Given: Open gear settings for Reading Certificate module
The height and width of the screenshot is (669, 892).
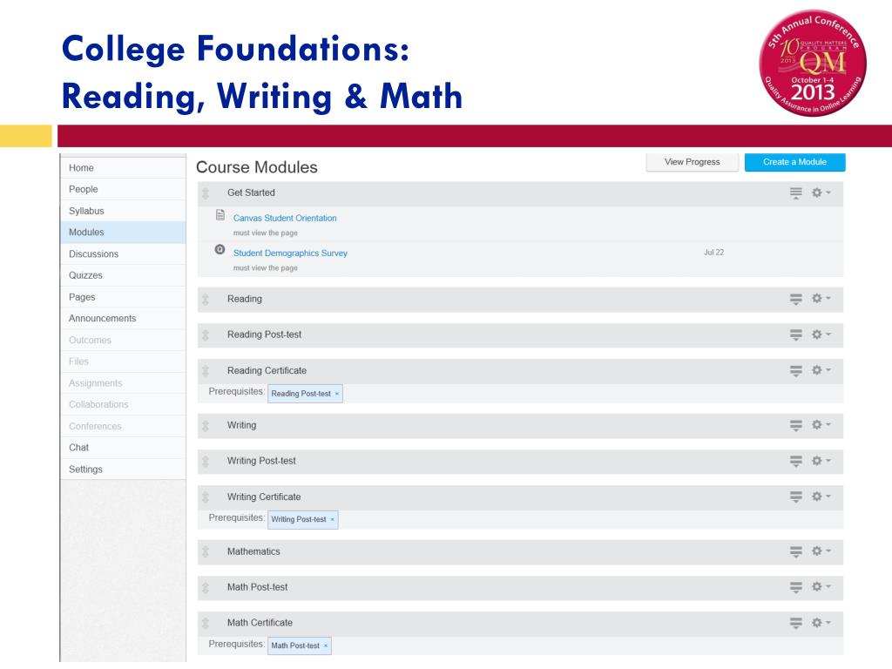Looking at the screenshot, I should (821, 370).
